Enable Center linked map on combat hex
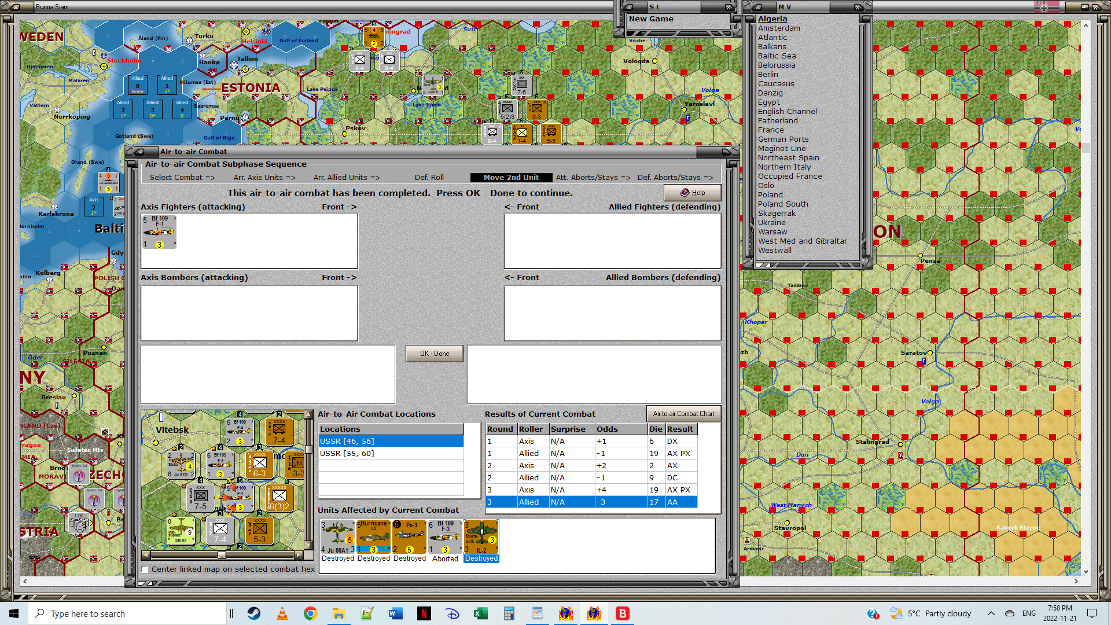The height and width of the screenshot is (625, 1111). [145, 569]
